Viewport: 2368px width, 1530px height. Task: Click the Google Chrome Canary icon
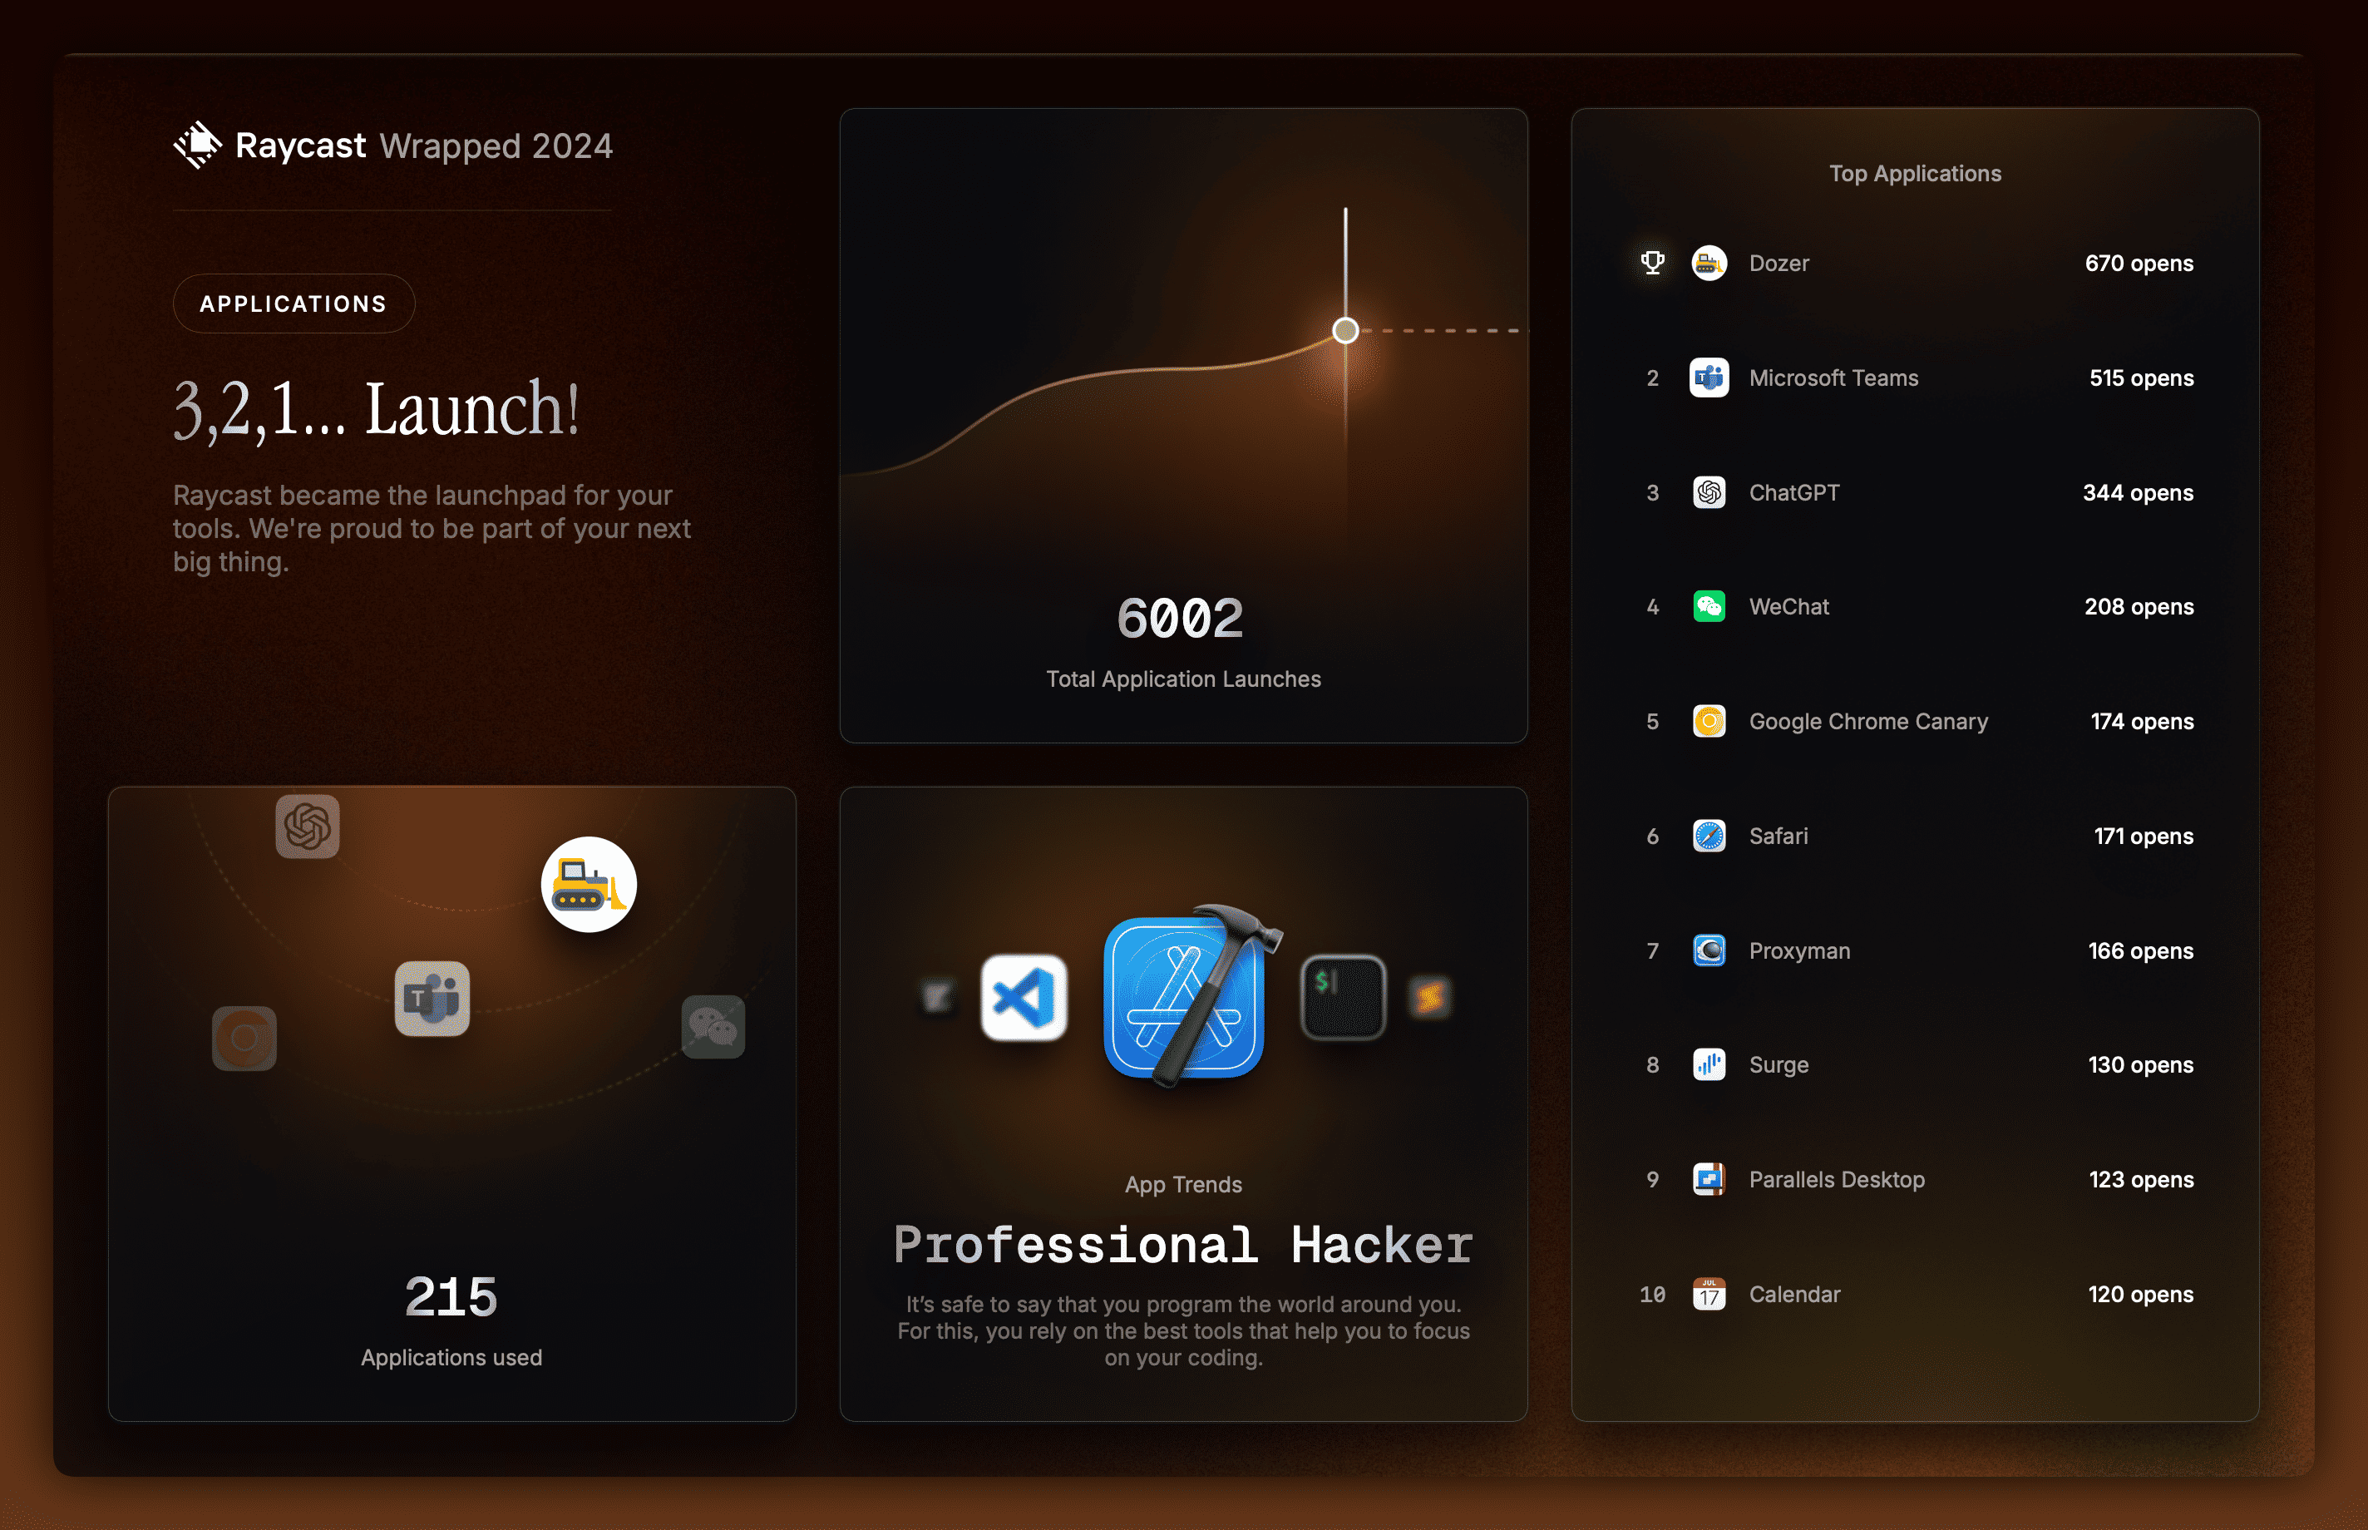point(1709,721)
